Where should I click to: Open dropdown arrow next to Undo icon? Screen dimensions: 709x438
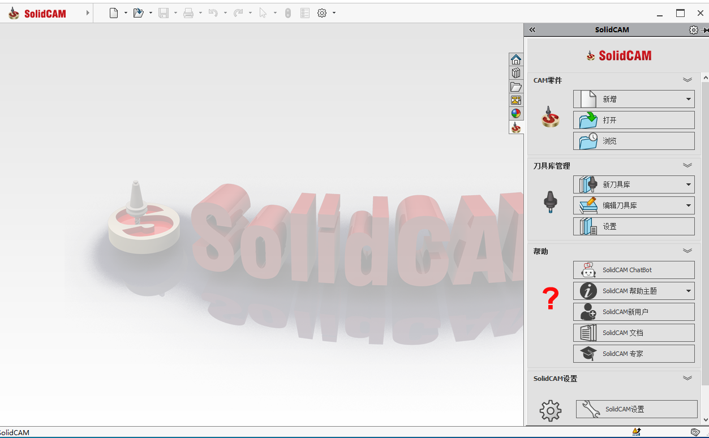click(225, 13)
